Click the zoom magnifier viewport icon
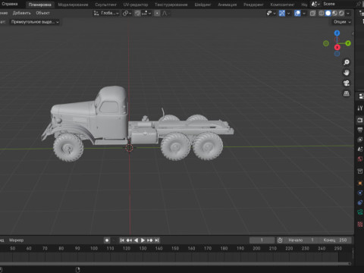This screenshot has height=273, width=364. click(x=347, y=62)
